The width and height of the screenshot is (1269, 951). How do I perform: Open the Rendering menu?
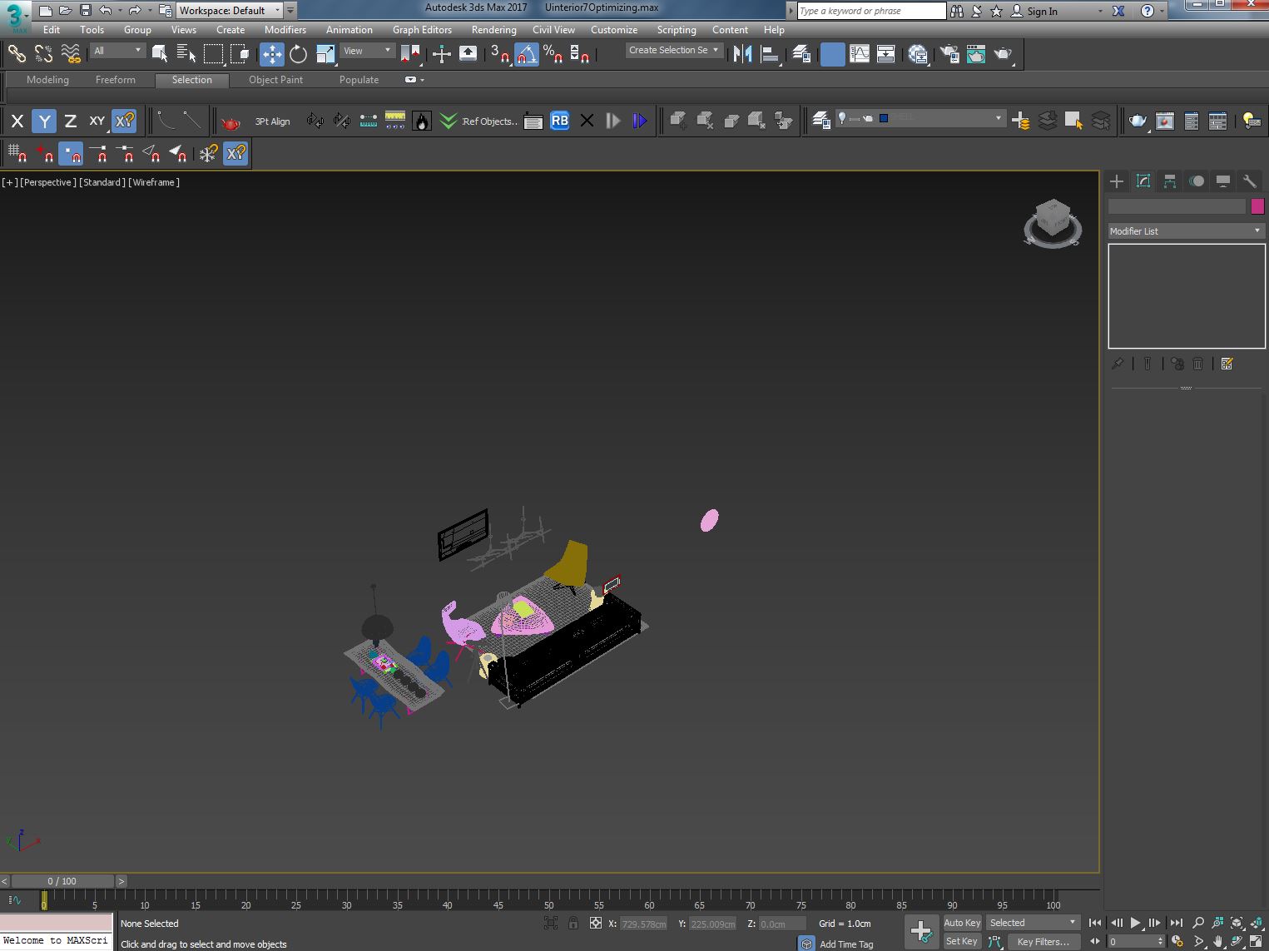point(493,29)
